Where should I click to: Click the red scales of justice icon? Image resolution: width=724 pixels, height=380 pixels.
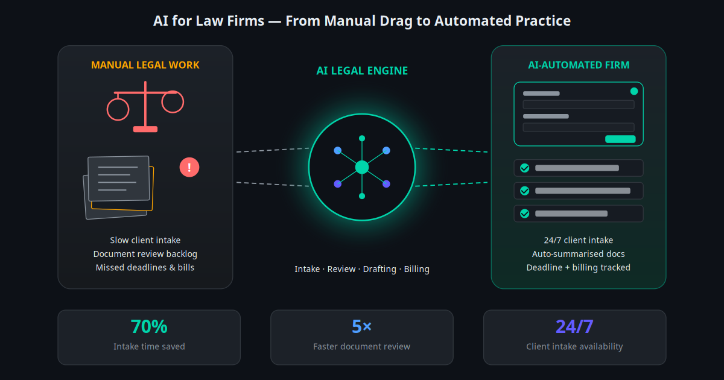coord(145,108)
